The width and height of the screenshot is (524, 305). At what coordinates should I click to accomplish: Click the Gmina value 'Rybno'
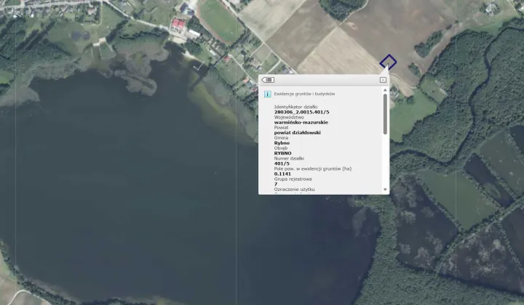(x=282, y=143)
